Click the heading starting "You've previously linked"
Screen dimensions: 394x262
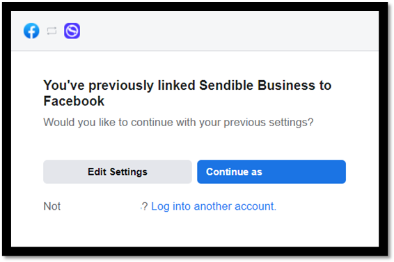coord(187,93)
